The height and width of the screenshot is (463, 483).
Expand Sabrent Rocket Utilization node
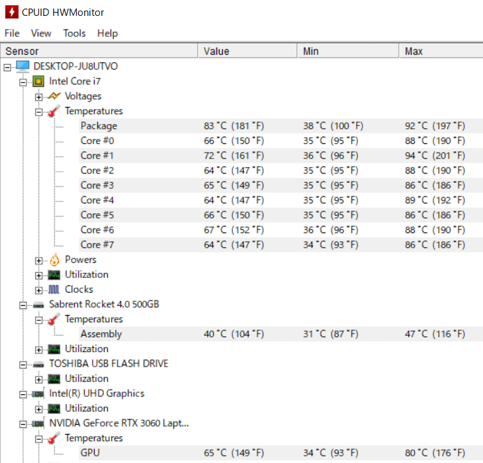(x=38, y=350)
